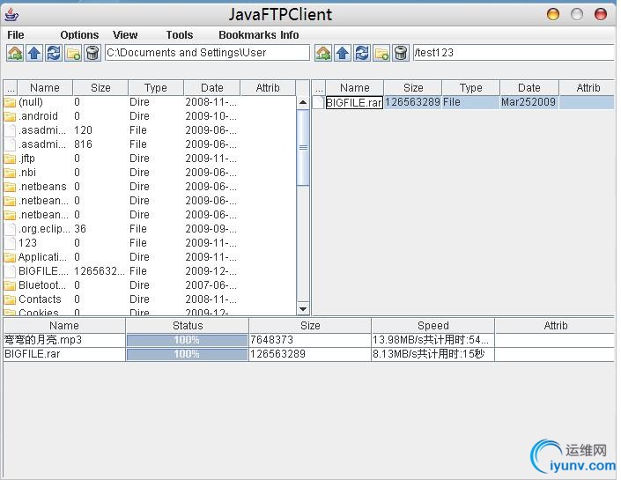Click local list scrollbar down arrow
Screen dimensions: 621x480
point(303,308)
